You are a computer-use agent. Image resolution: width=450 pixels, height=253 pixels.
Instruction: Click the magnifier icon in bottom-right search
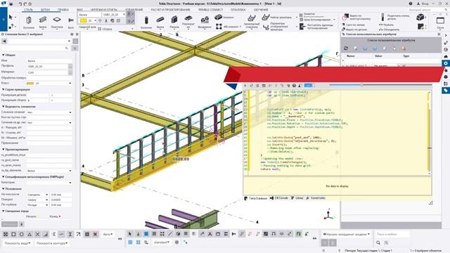coord(378,242)
